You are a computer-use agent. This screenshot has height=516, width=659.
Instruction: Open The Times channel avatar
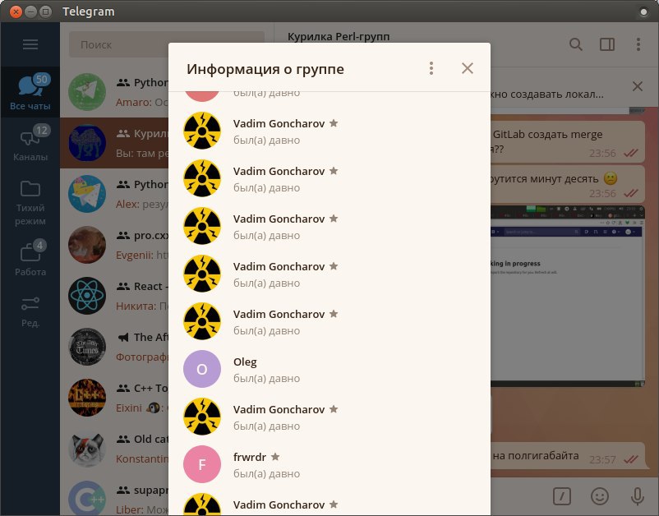(x=87, y=347)
